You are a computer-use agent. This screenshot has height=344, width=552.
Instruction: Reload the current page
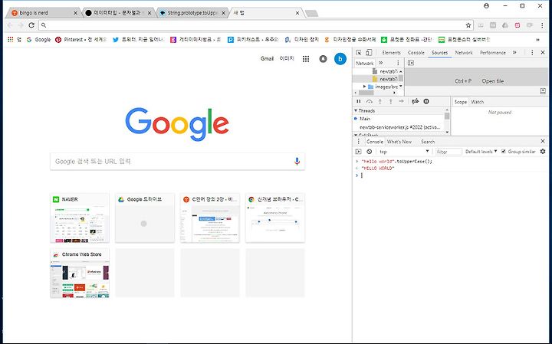[31, 25]
